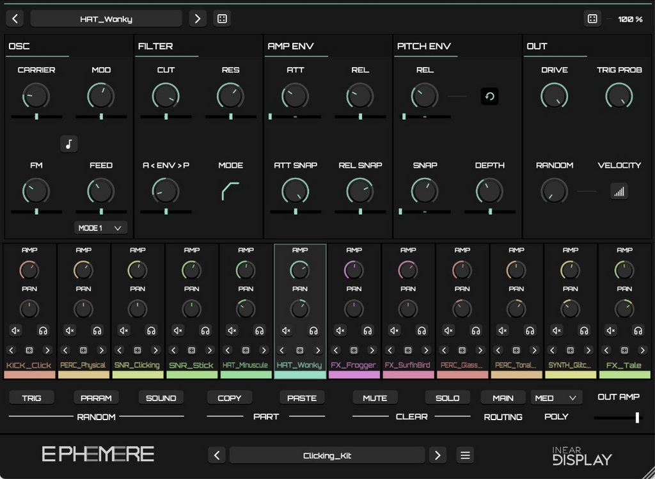Go to the next sound for HAT_Wonky part

(x=318, y=350)
